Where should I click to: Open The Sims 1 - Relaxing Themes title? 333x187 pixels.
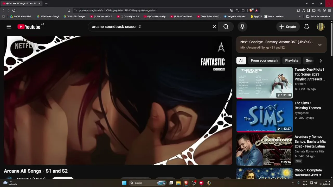(x=308, y=105)
